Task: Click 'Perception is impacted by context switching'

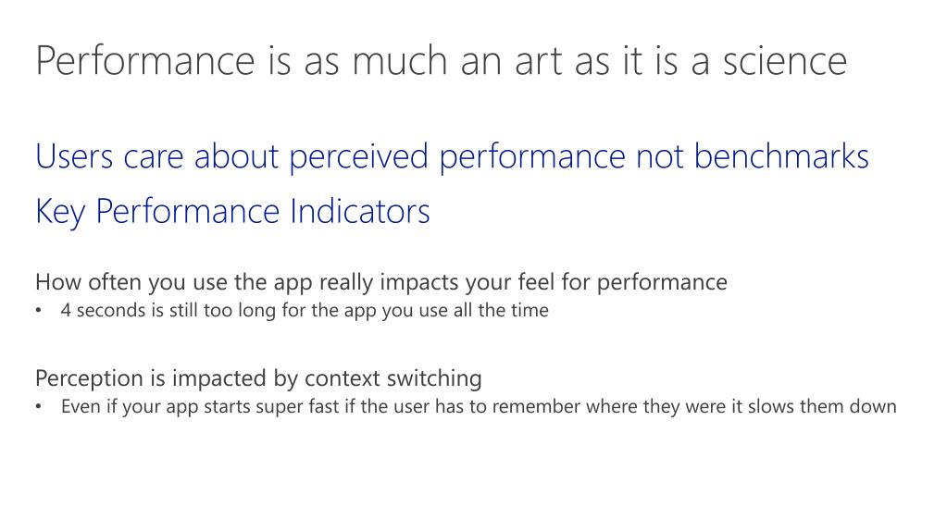Action: pos(258,378)
